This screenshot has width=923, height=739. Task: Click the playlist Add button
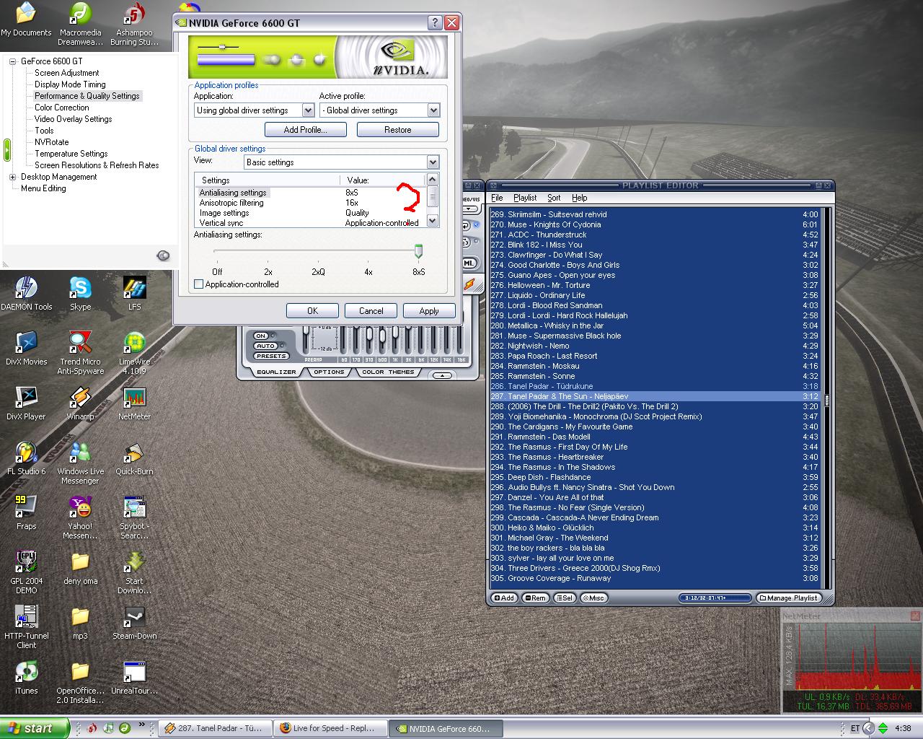504,598
